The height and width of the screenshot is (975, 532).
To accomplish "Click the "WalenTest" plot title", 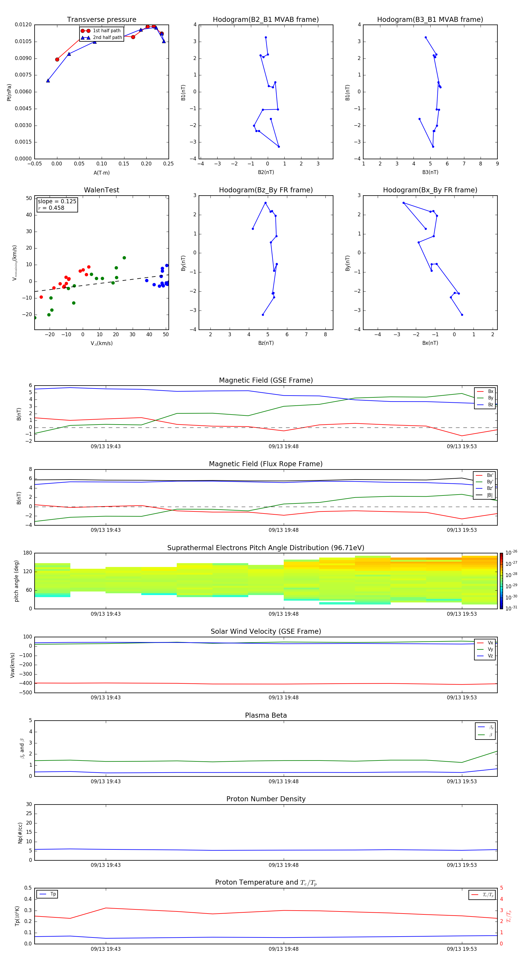I will [x=101, y=190].
